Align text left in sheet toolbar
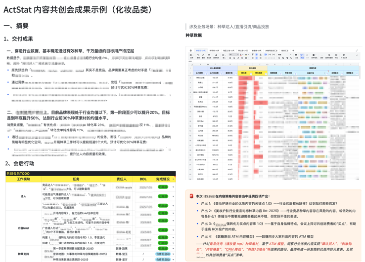Screen dimensions: 365x262 click(x=253, y=58)
